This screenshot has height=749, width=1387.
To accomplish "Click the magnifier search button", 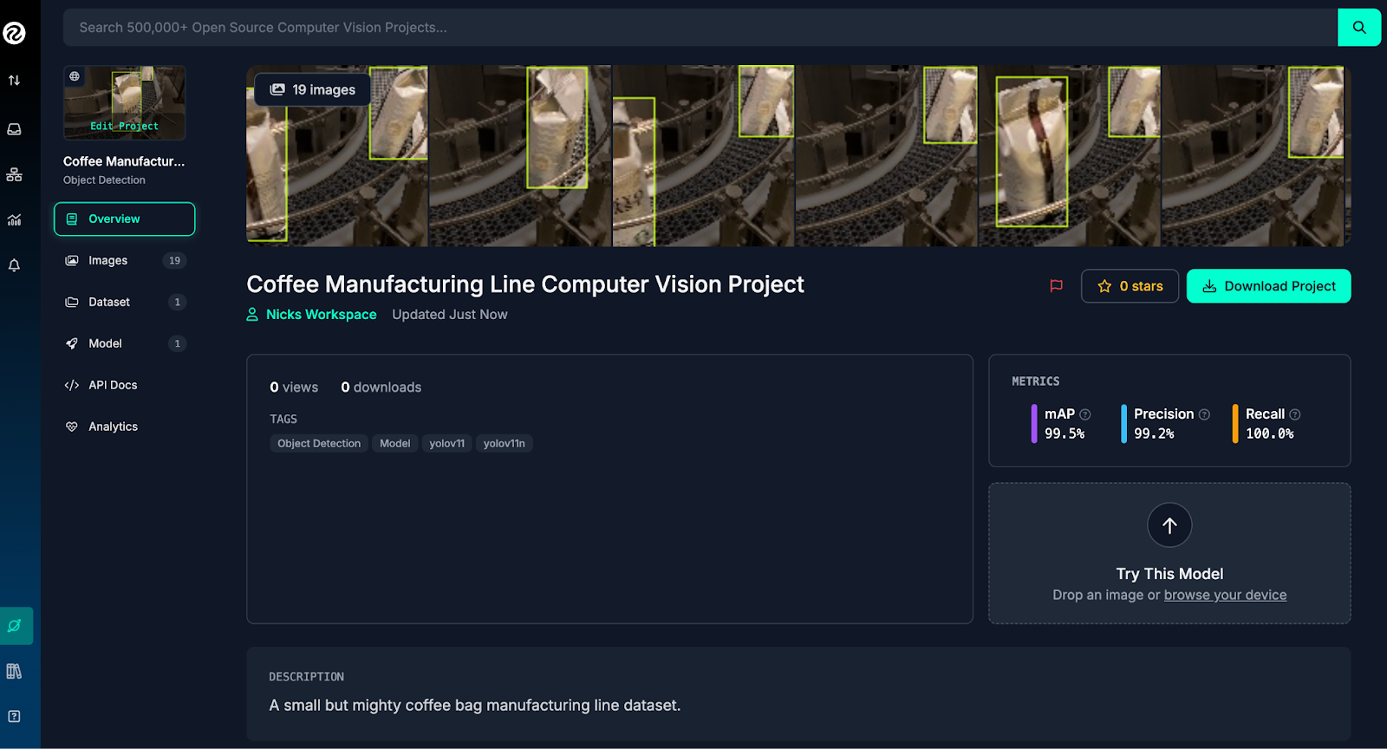I will coord(1359,28).
